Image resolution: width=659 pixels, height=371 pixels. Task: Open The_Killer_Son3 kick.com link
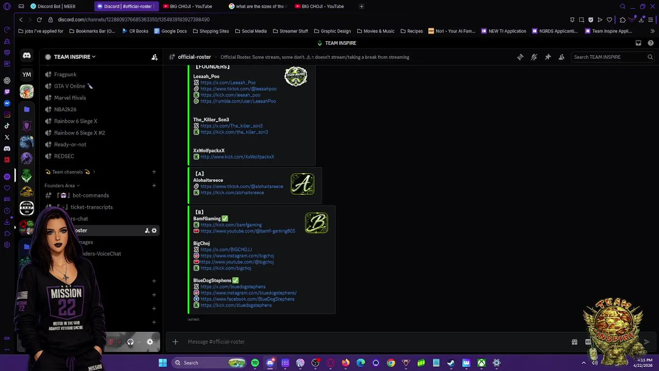(234, 132)
